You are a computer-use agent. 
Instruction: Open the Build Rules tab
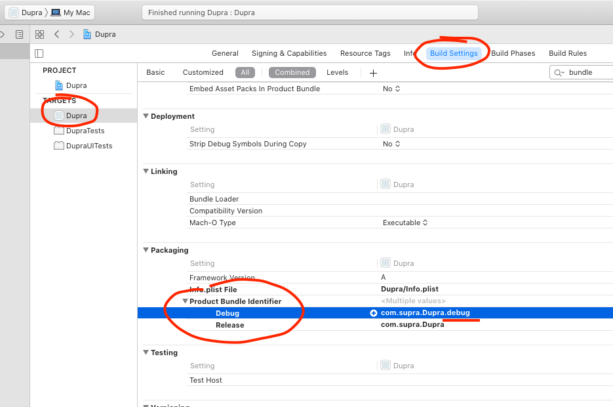click(567, 53)
